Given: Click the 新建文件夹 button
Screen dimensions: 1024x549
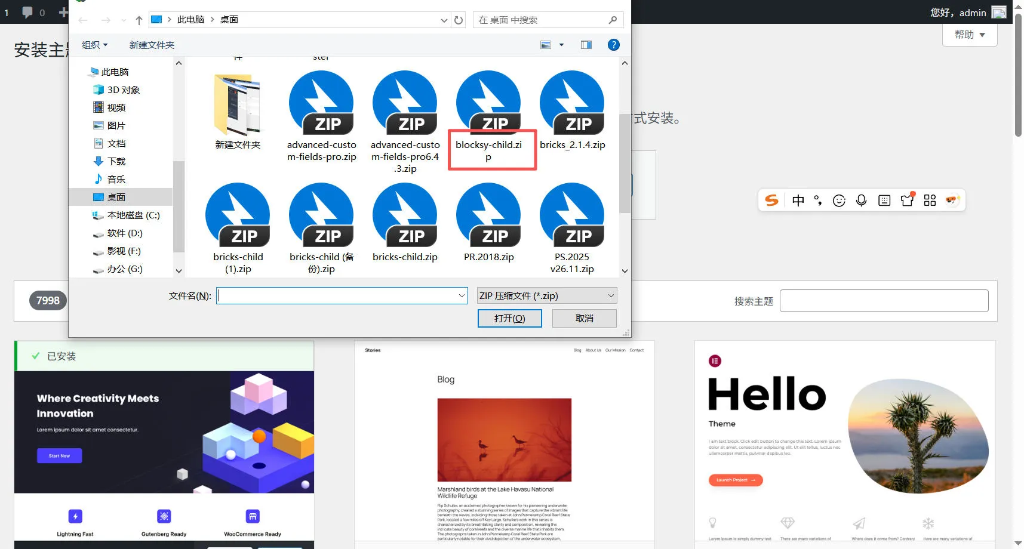Looking at the screenshot, I should point(151,44).
